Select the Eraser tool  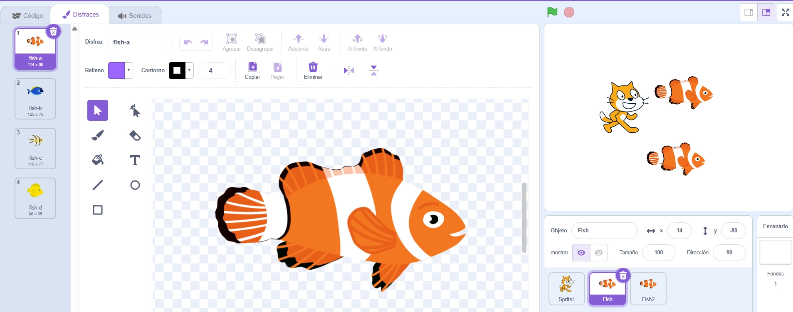click(x=135, y=135)
